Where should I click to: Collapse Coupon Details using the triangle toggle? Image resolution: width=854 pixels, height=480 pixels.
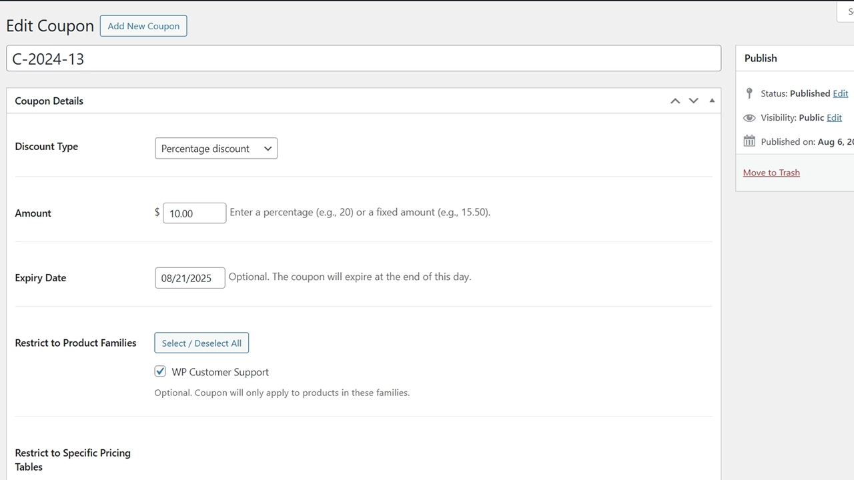(711, 101)
